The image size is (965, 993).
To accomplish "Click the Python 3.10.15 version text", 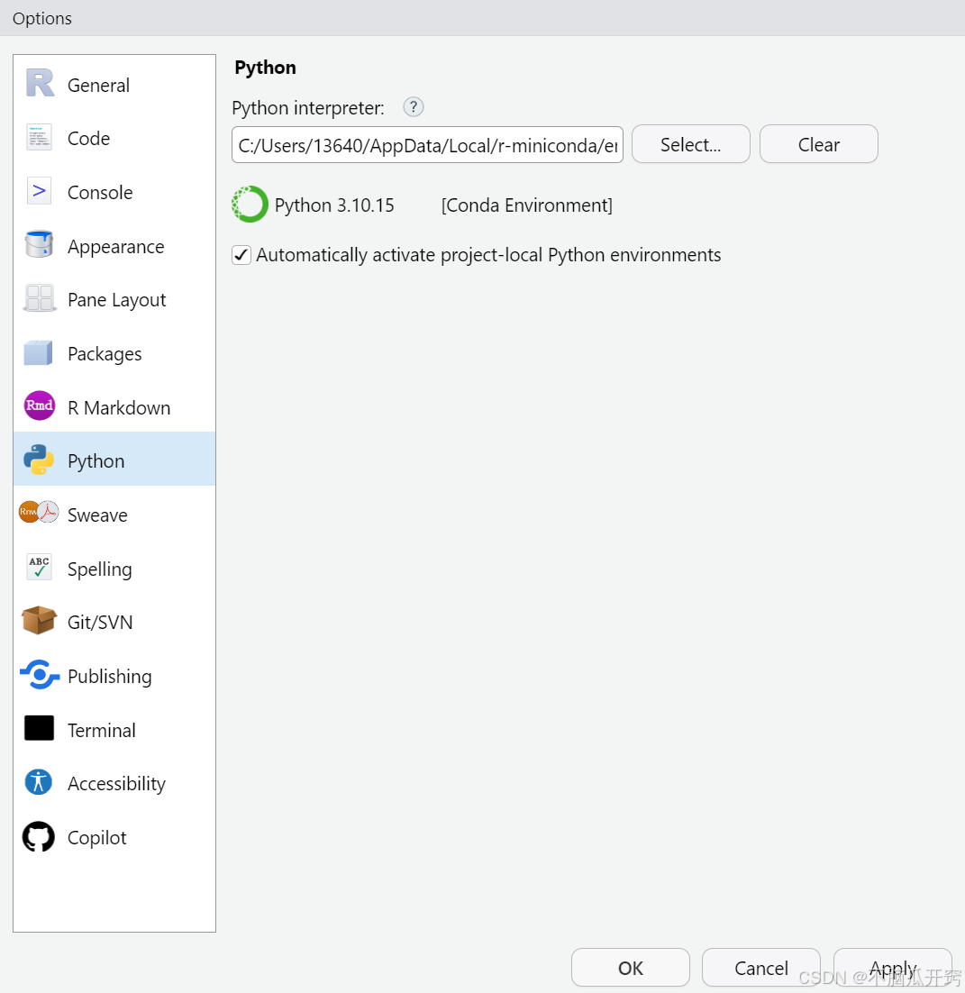I will pyautogui.click(x=334, y=205).
